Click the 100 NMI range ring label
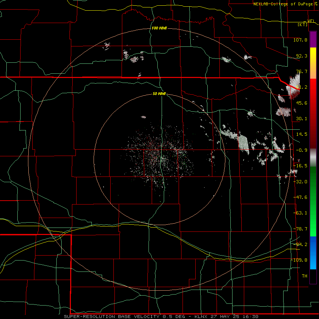Image resolution: width=319 pixels, height=319 pixels. 159,28
